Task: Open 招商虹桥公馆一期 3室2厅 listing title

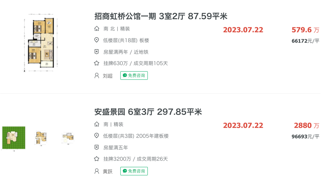Action: pyautogui.click(x=161, y=16)
